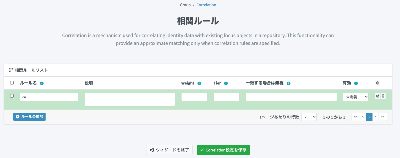Click edit icon on cn rule row
400x158 pixels.
point(377,96)
